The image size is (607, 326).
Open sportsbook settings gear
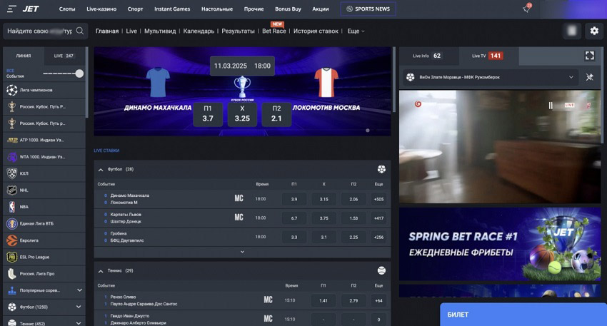594,31
